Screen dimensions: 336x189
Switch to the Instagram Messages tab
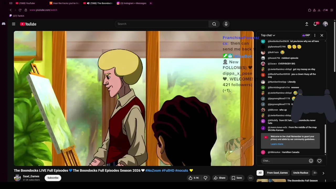tap(131, 3)
